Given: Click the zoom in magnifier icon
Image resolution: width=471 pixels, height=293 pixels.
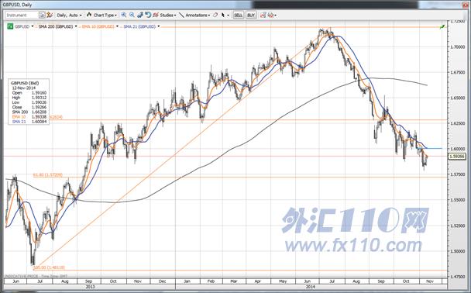Looking at the screenshot, I should click(123, 15).
